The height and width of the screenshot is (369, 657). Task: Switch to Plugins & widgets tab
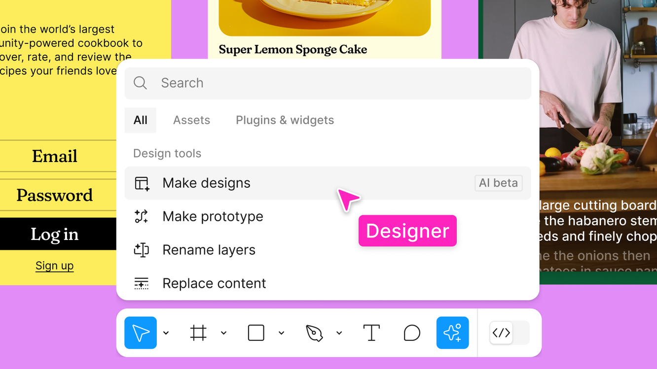285,120
